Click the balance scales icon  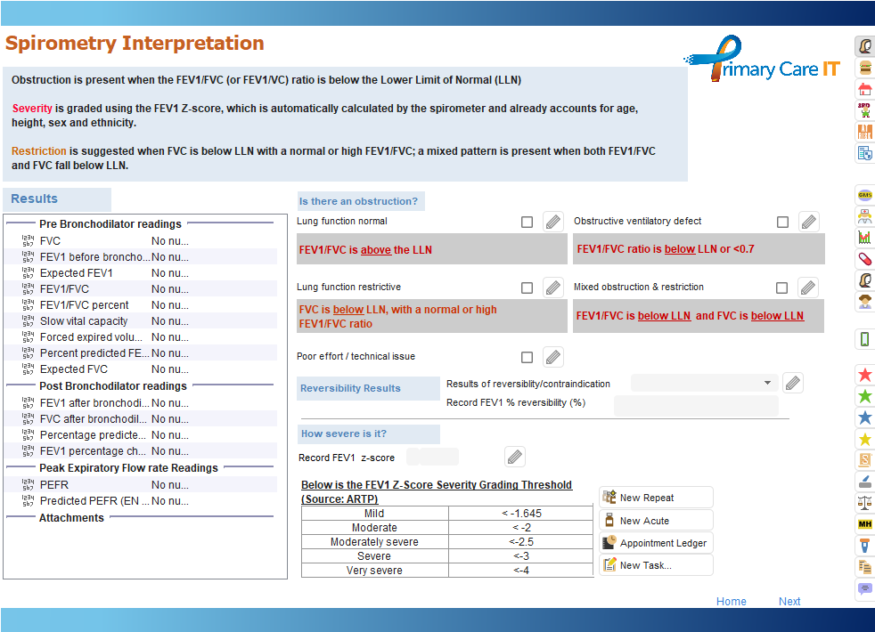(x=864, y=502)
